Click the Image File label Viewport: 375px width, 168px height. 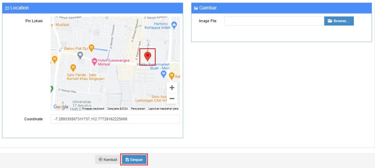208,21
